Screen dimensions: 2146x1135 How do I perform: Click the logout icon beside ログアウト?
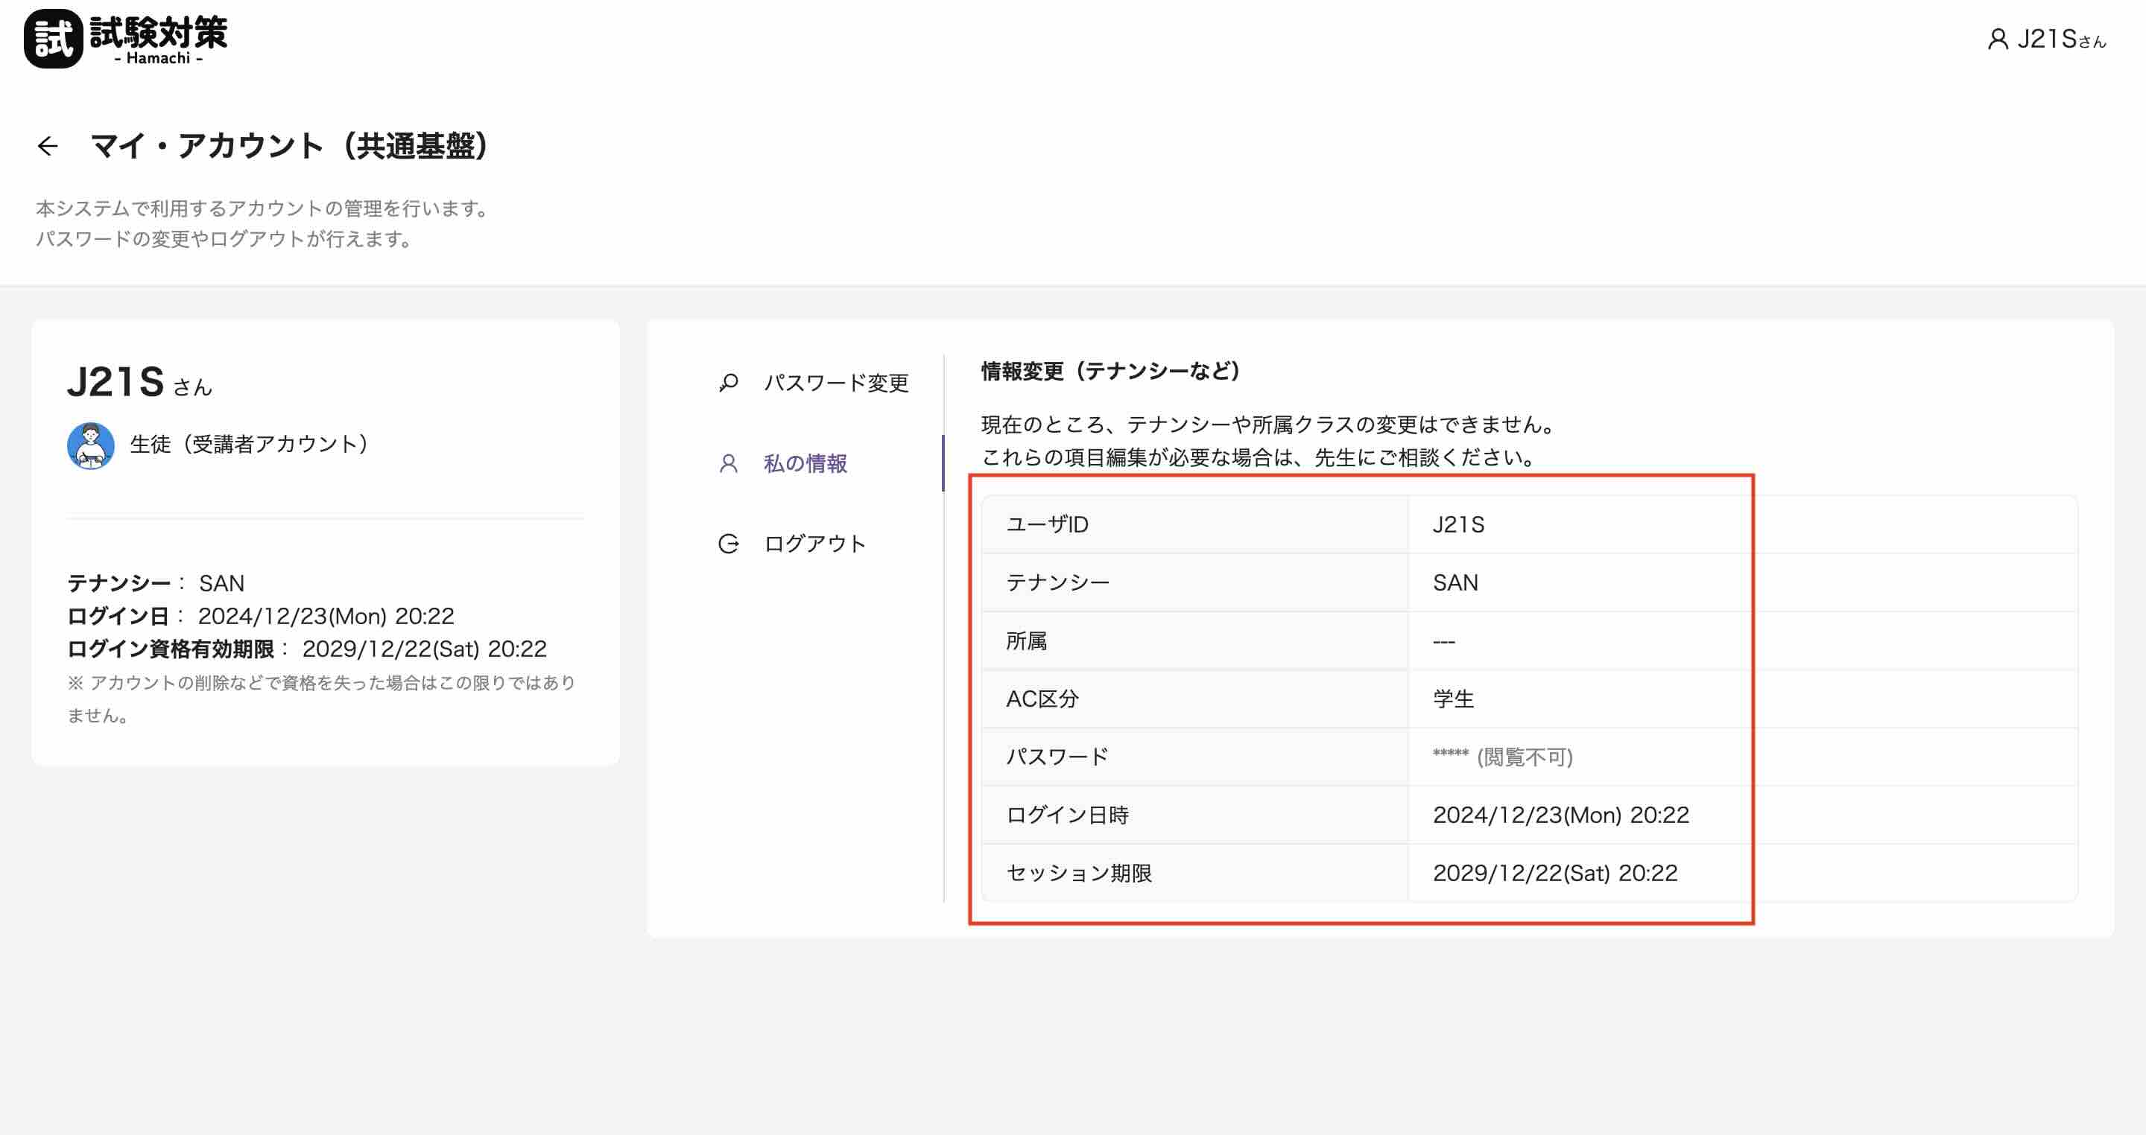(x=728, y=543)
